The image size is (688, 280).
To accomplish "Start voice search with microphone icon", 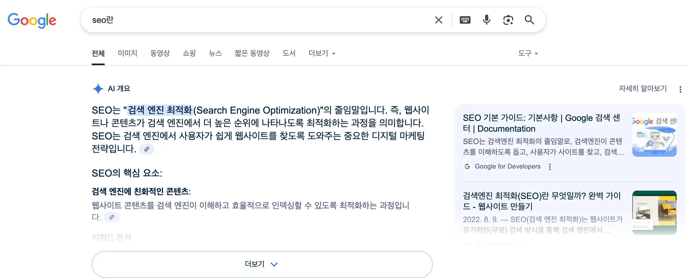I will [x=486, y=20].
